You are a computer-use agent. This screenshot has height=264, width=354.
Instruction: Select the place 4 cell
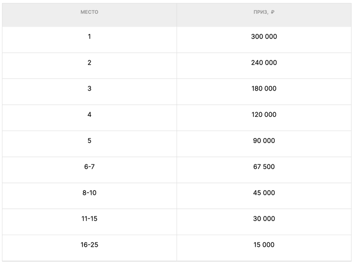90,115
